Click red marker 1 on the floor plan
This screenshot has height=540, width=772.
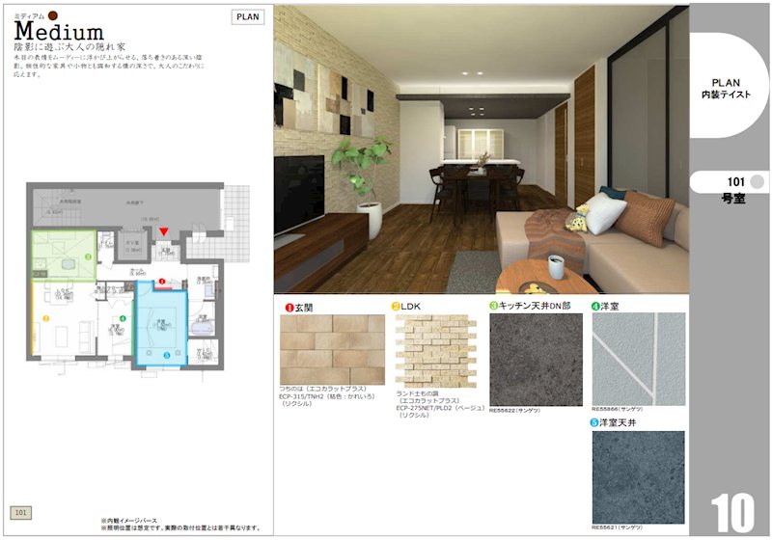tap(162, 283)
